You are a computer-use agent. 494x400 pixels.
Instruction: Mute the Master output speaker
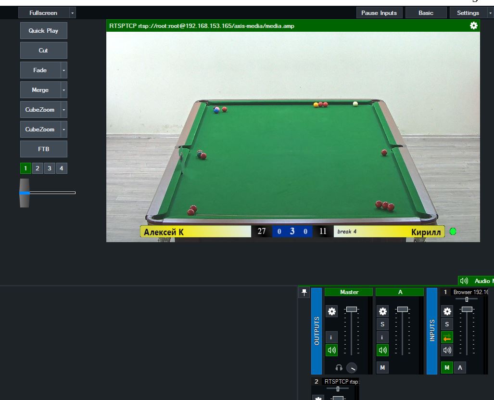331,350
